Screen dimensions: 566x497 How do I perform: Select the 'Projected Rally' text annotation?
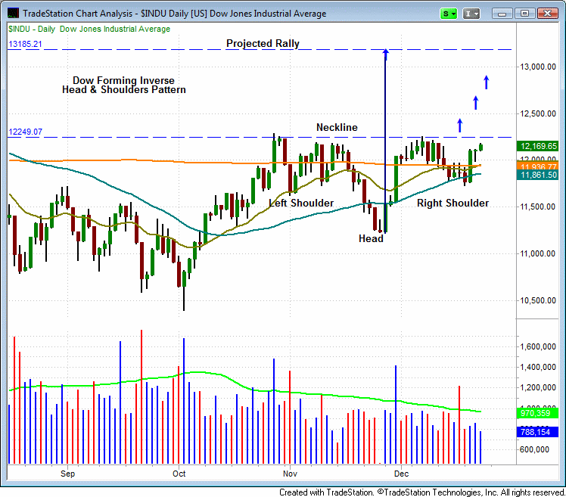[263, 43]
